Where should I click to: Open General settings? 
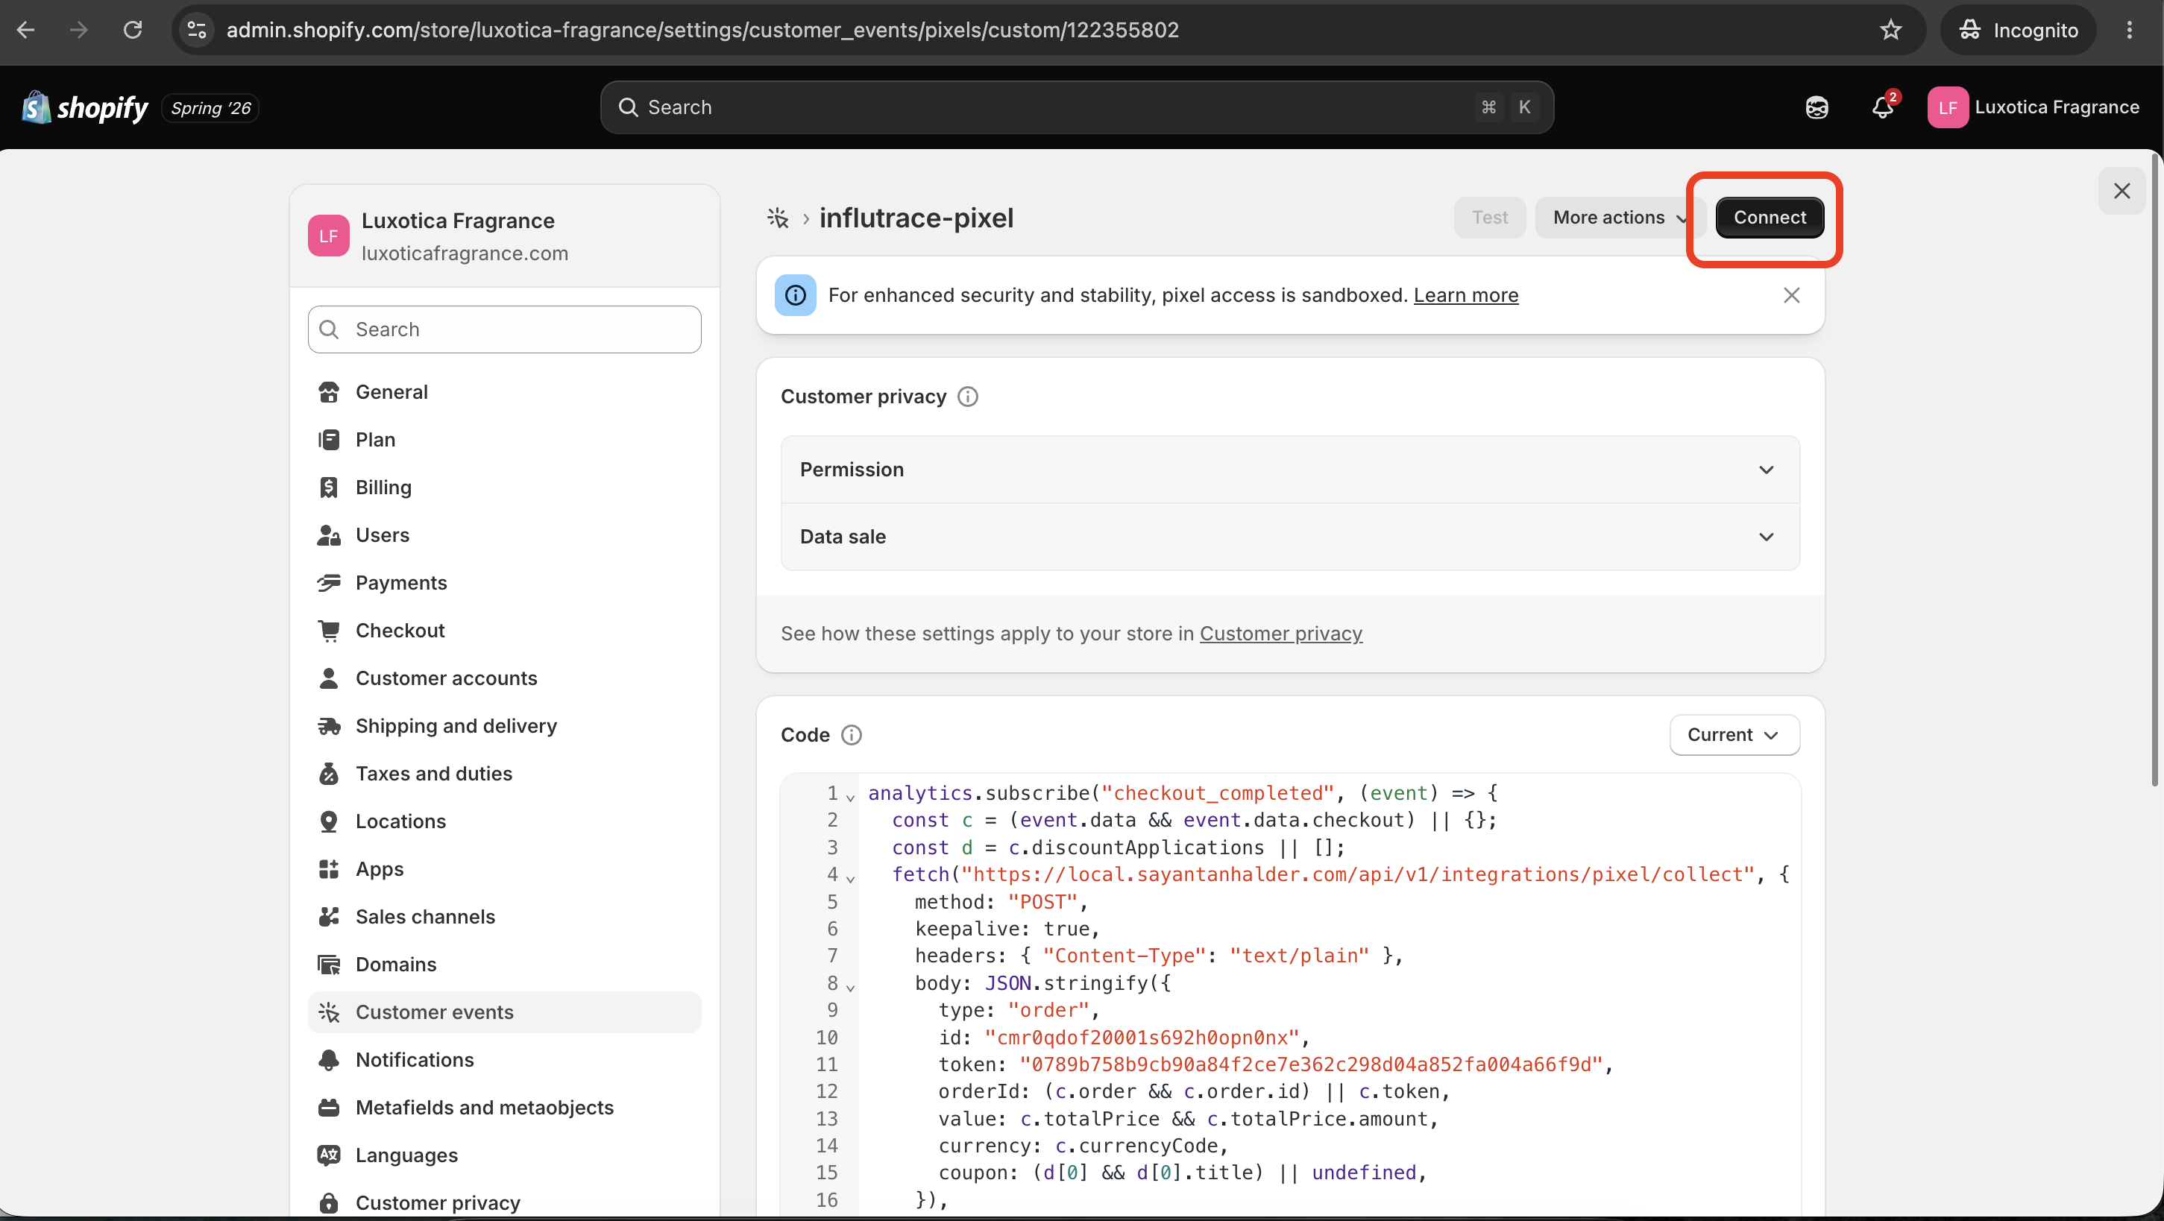(x=504, y=392)
